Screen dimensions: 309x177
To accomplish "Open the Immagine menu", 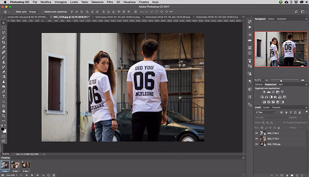I will click(60, 2).
